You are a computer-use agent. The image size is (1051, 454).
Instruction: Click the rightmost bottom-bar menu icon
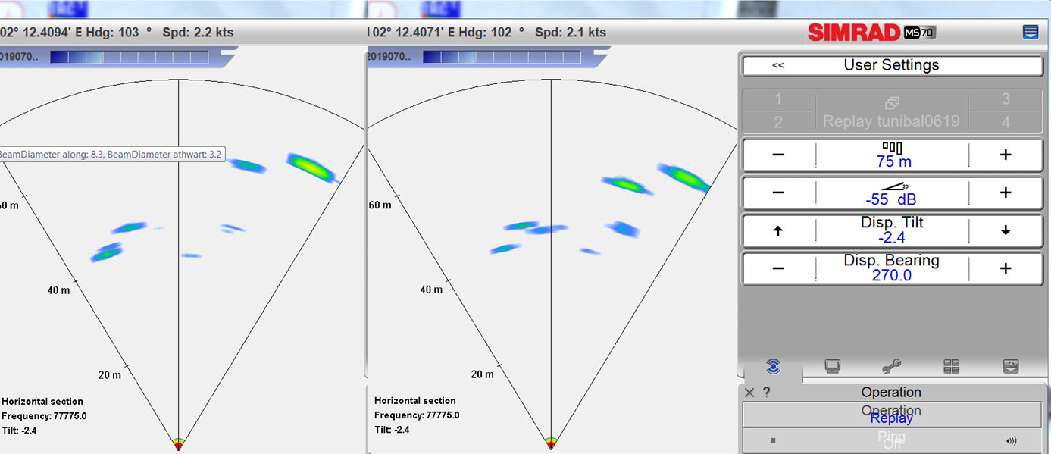(x=1011, y=367)
